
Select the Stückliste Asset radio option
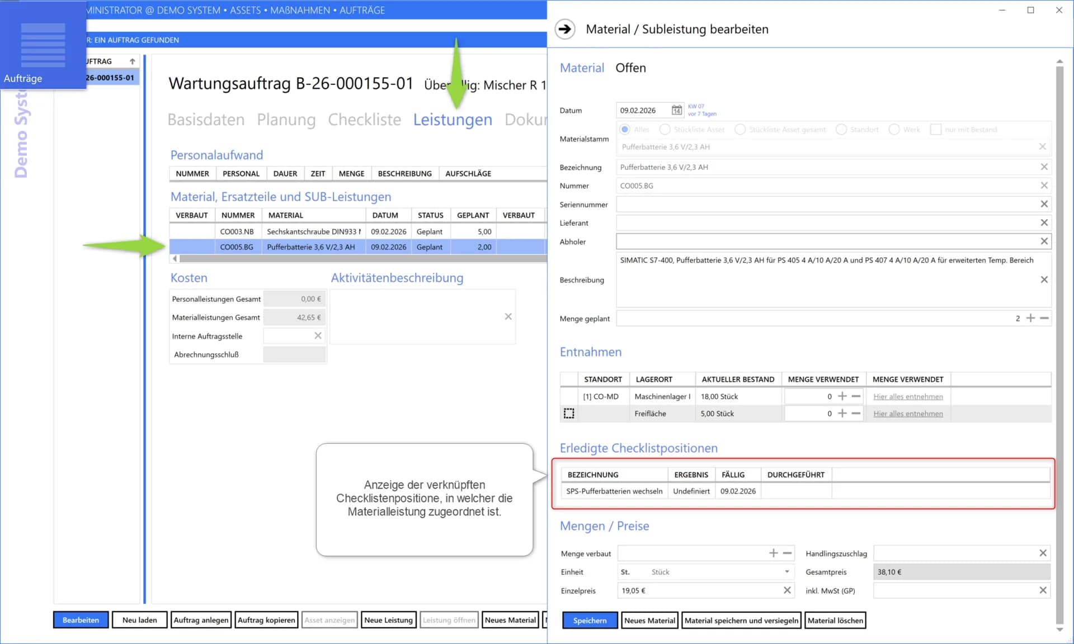tap(665, 130)
